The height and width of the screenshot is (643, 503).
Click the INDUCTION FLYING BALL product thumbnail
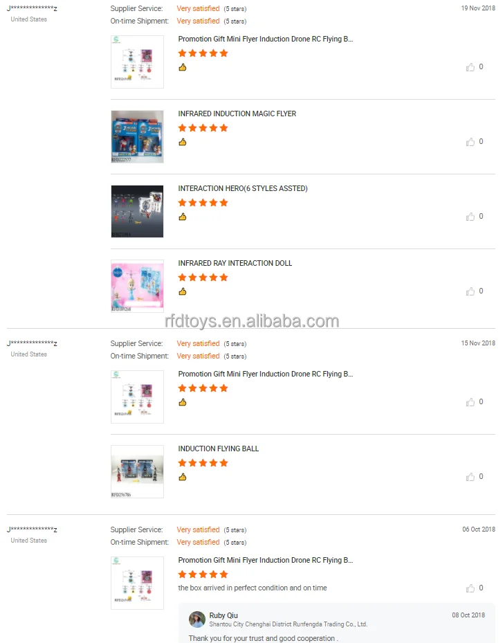tap(137, 471)
